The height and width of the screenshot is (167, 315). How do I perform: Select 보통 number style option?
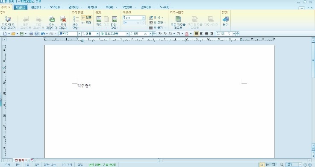pos(87,18)
